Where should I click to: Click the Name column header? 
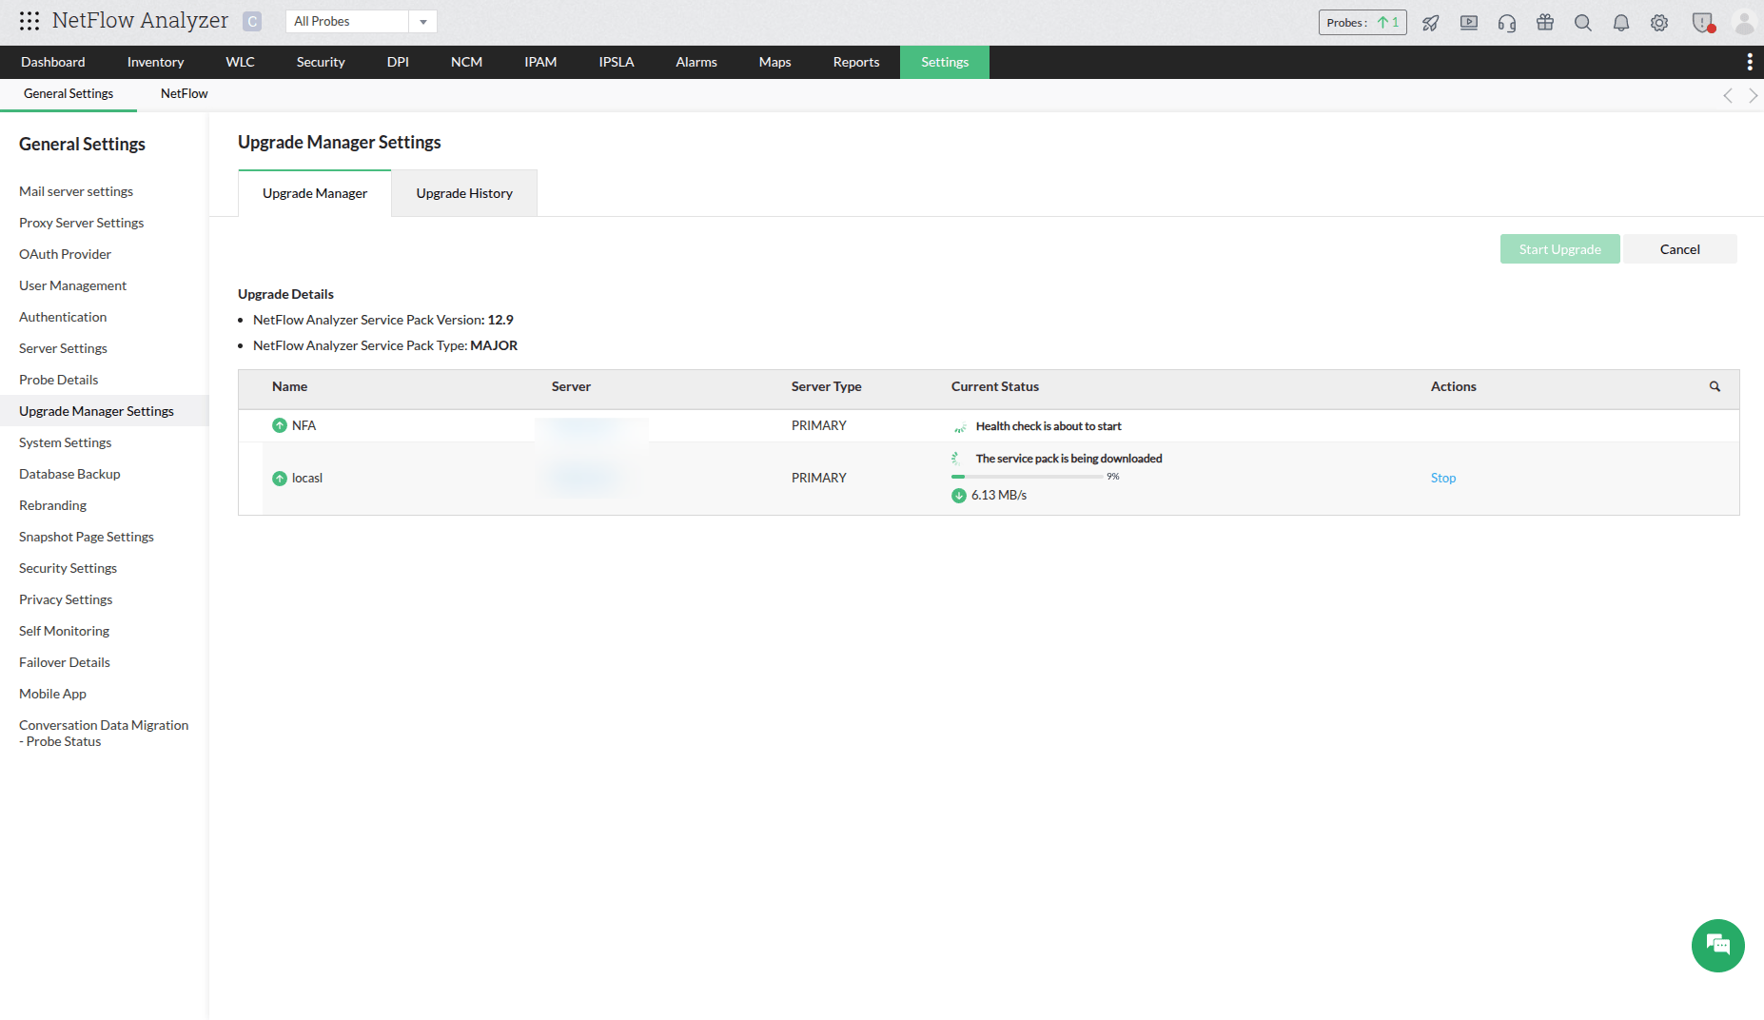point(289,386)
